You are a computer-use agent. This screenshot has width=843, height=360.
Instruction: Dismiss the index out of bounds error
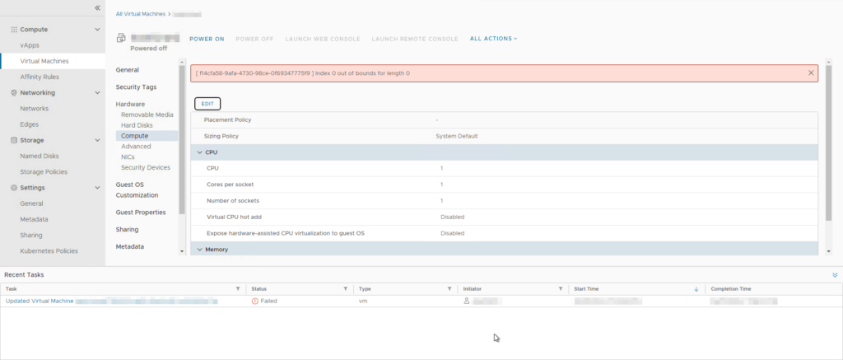coord(811,73)
